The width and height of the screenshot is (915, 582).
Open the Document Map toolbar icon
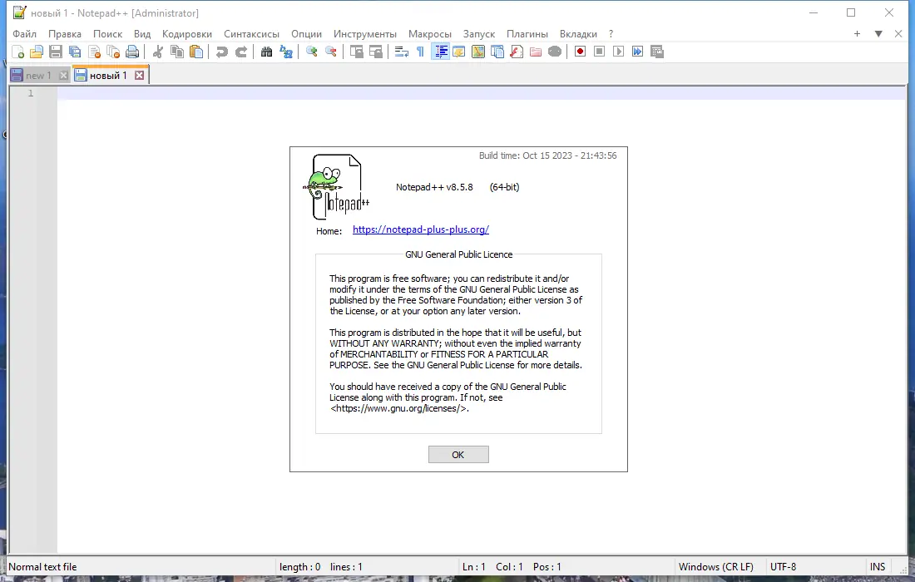click(x=478, y=52)
